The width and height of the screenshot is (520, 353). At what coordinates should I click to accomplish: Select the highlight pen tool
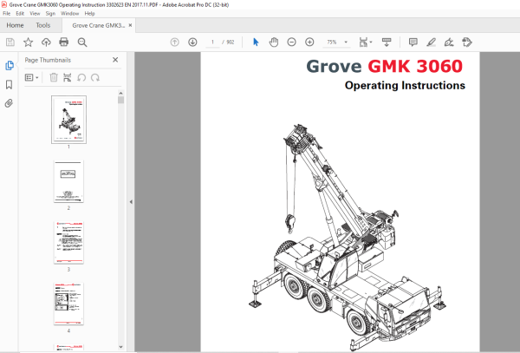point(431,42)
